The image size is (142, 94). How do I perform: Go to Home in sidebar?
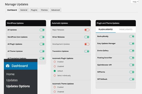(10, 74)
